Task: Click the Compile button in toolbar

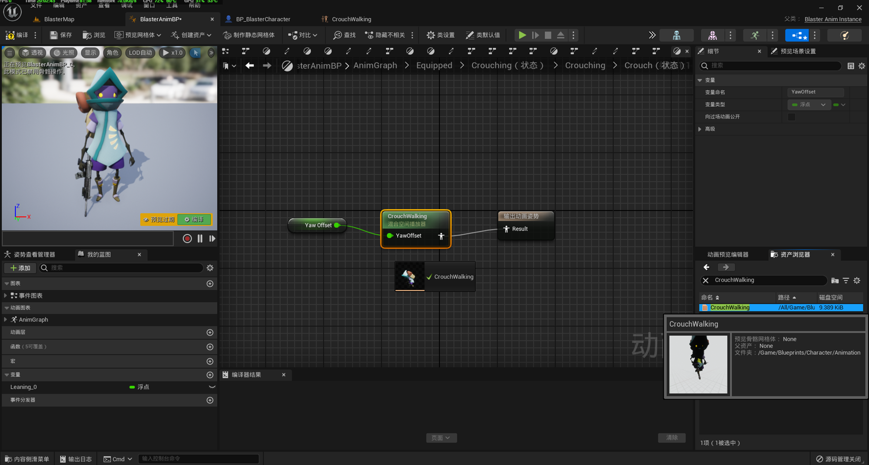Action: coord(17,35)
